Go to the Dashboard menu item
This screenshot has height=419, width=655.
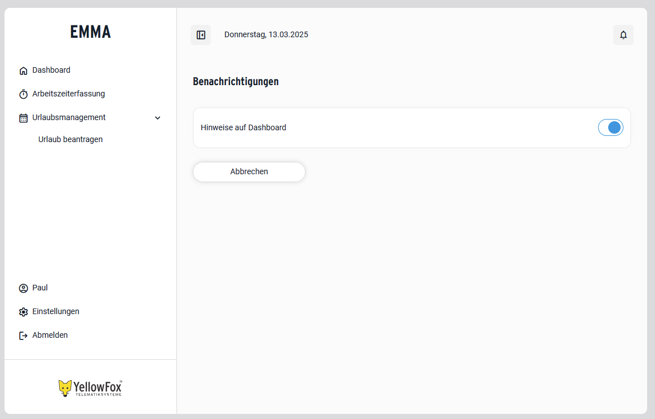pos(51,70)
